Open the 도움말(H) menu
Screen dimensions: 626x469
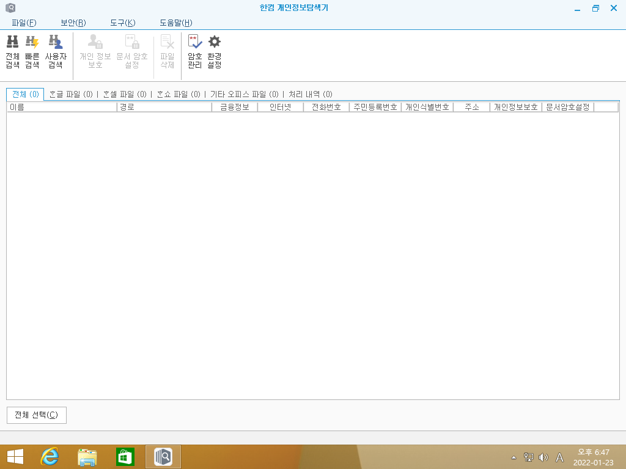click(x=176, y=23)
